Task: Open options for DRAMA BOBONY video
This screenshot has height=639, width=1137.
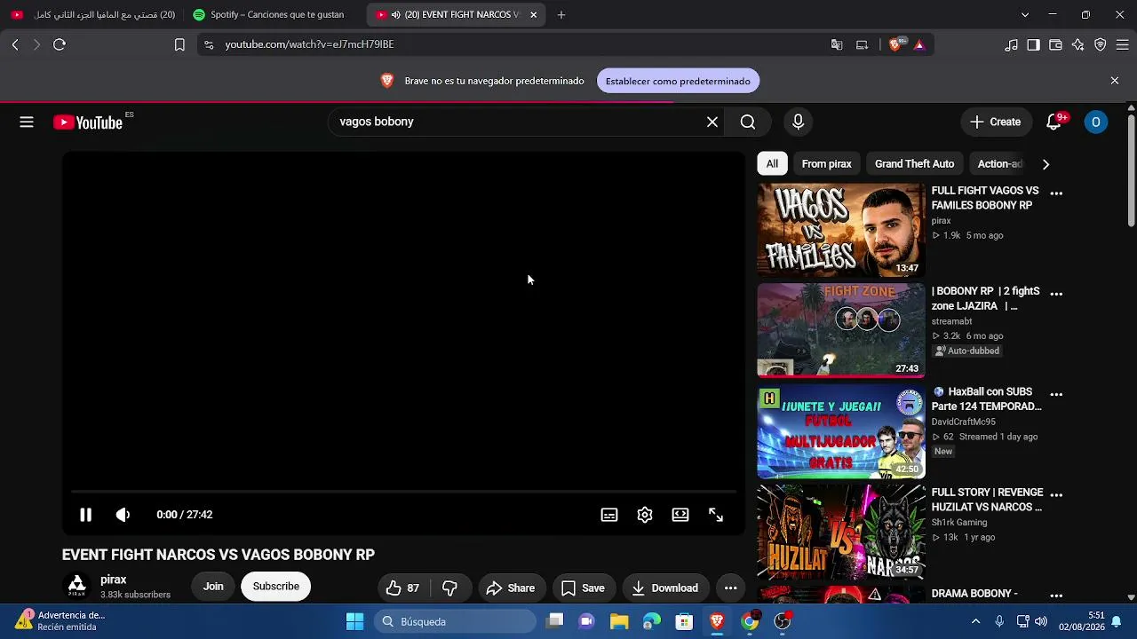Action: click(x=1056, y=595)
